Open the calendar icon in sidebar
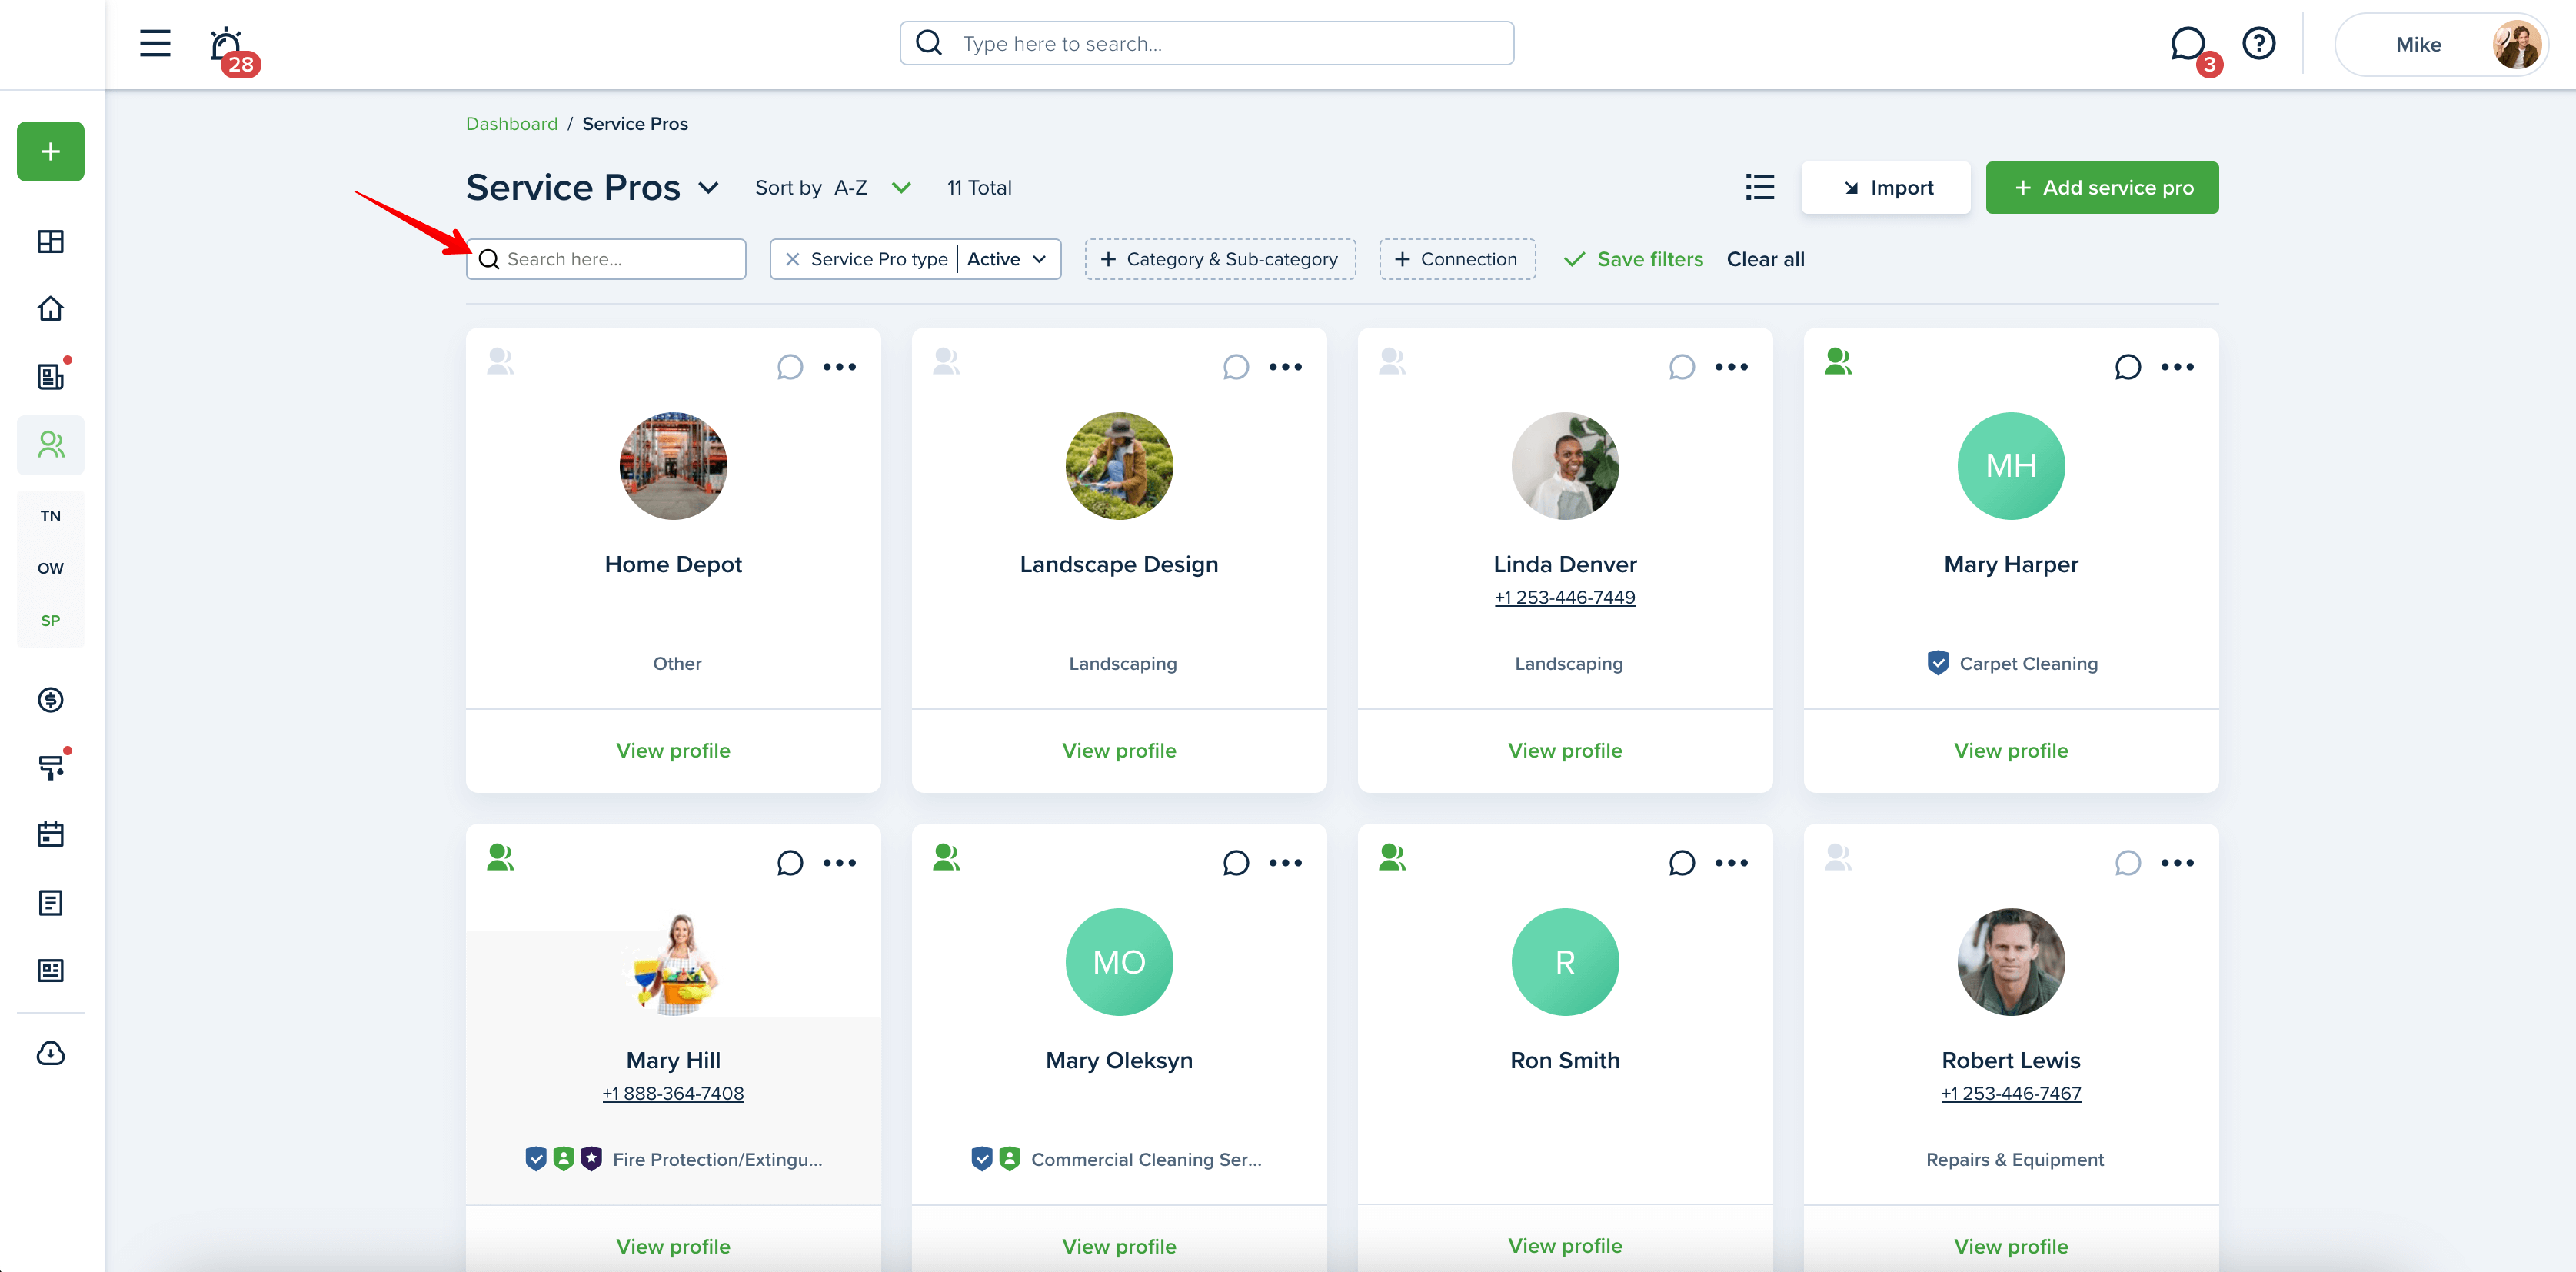Image resolution: width=2576 pixels, height=1272 pixels. pyautogui.click(x=51, y=834)
